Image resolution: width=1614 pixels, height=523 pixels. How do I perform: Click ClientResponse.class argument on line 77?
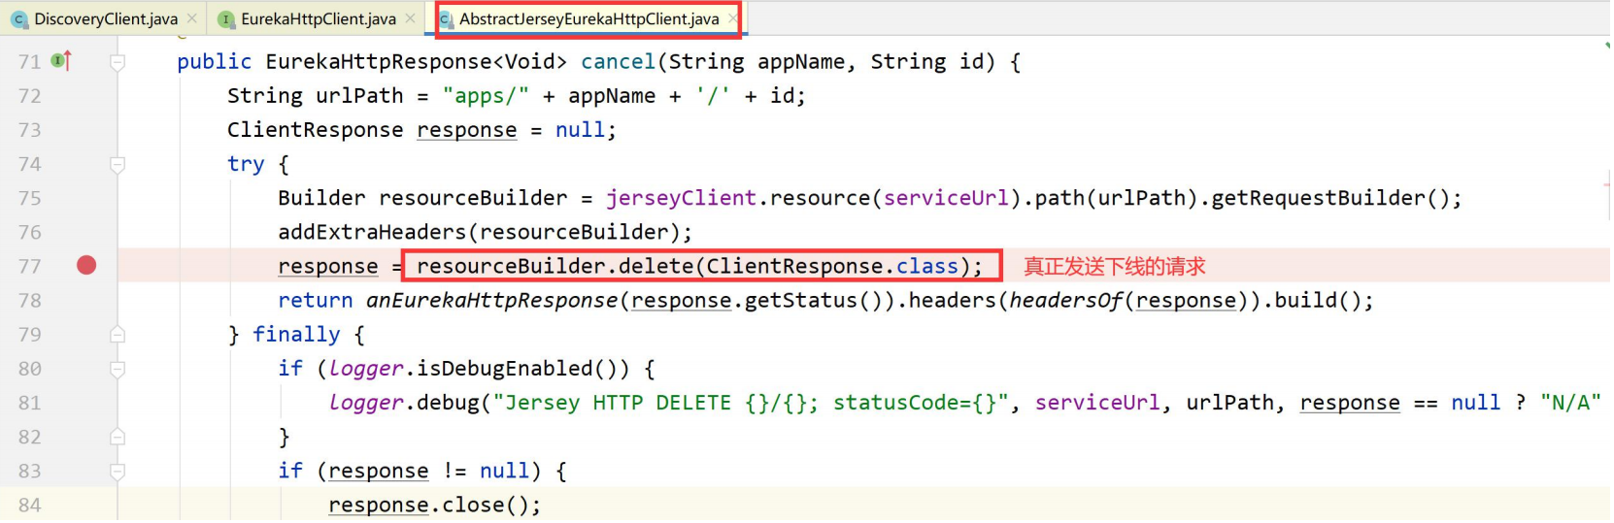[x=832, y=266]
